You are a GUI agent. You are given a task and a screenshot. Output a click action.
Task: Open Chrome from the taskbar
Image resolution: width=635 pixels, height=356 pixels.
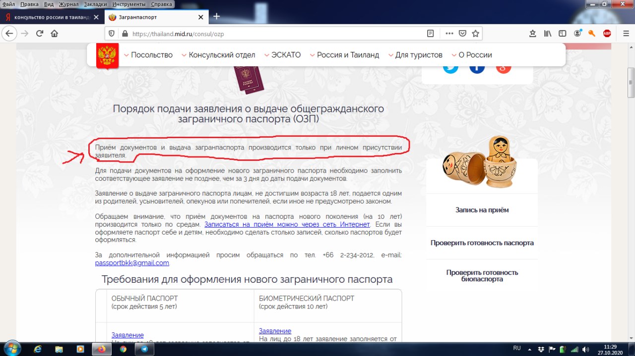(x=123, y=349)
